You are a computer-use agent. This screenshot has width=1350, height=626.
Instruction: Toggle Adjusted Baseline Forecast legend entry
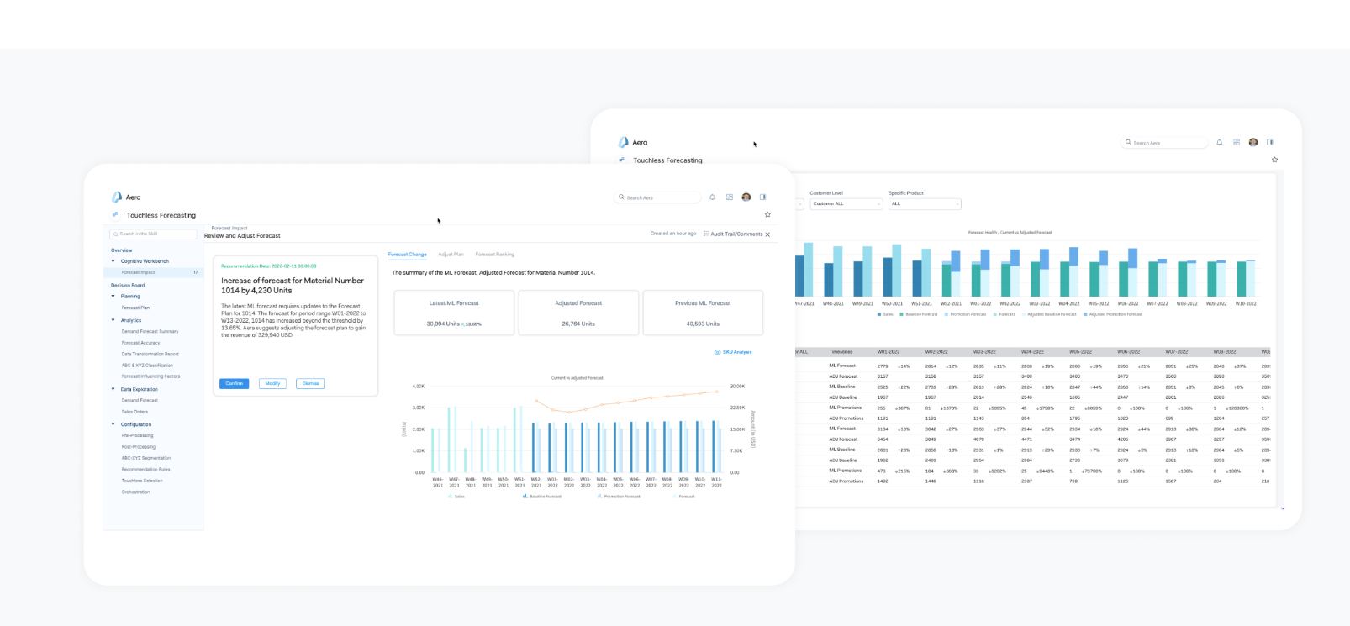(x=1049, y=314)
